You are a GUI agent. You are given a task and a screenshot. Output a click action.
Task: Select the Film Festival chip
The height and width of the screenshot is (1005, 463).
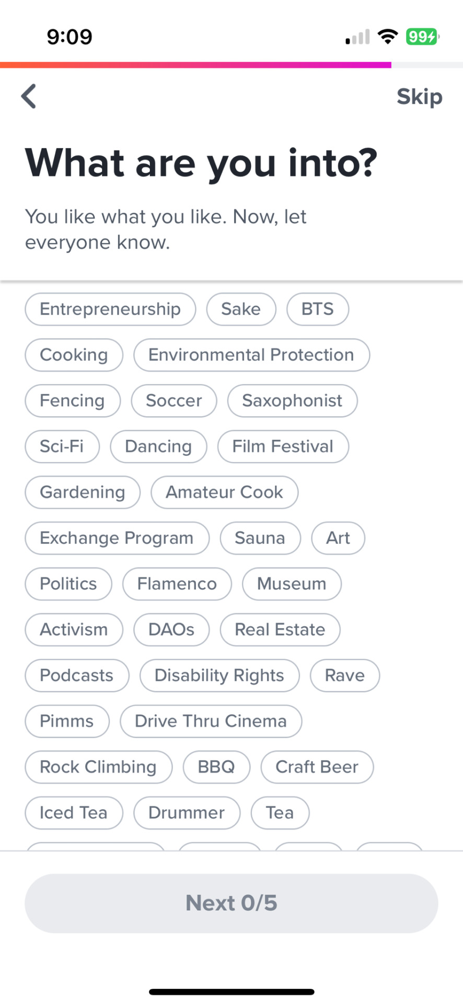click(283, 446)
